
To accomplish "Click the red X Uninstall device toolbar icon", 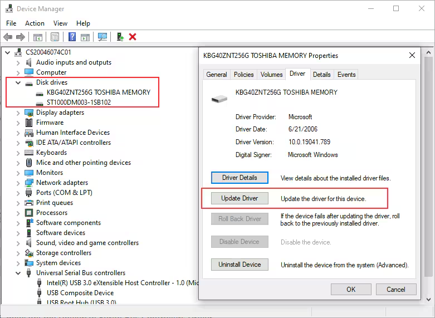I will (x=133, y=37).
